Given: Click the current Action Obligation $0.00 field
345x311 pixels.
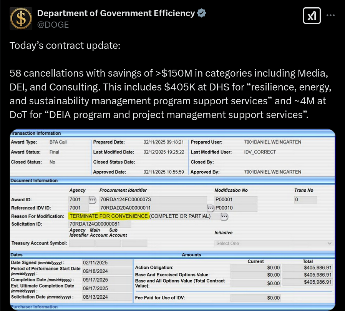Looking at the screenshot, I should pyautogui.click(x=255, y=268).
